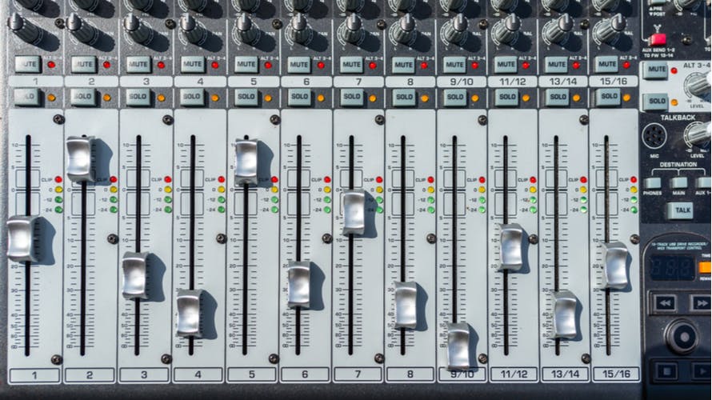This screenshot has height=400, width=712.
Task: Select the 11/12 channel fader handle
Action: point(511,247)
